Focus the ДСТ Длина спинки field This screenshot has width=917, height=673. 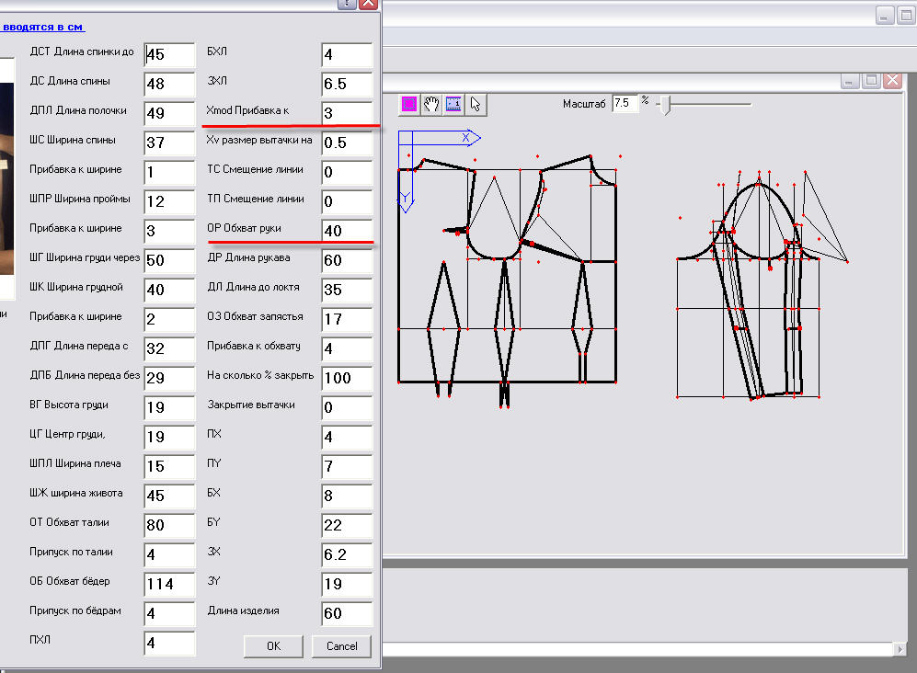(169, 55)
